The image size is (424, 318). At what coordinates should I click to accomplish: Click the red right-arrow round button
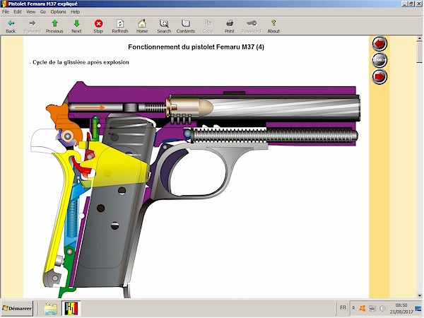379,76
